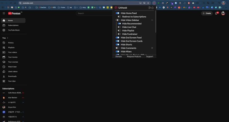Click the Your videos icon
Screen dimensions: 229x122
(4, 52)
